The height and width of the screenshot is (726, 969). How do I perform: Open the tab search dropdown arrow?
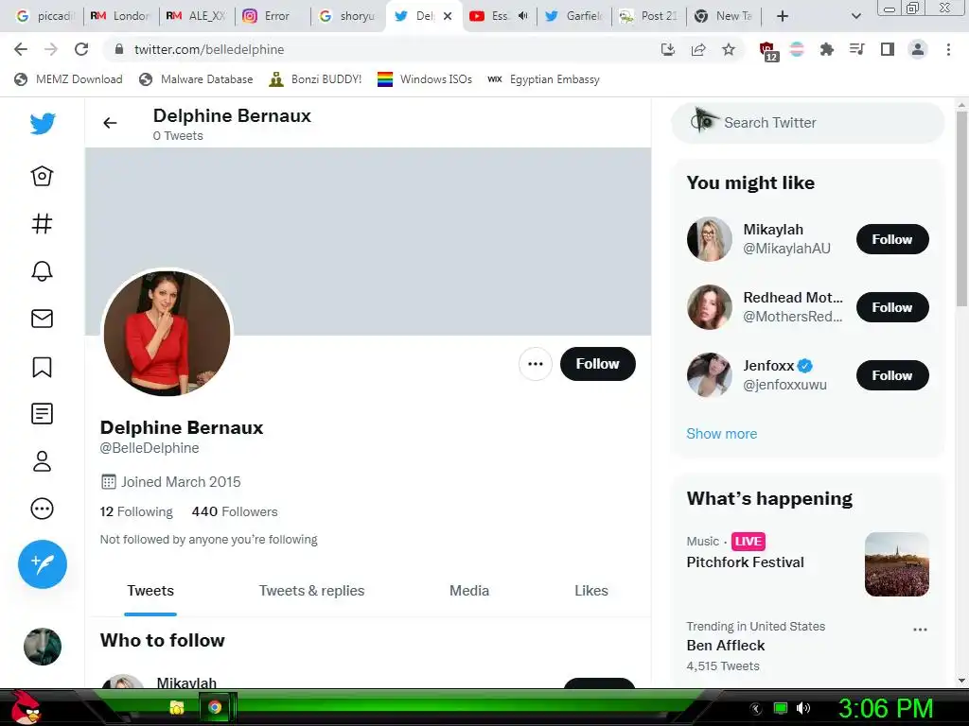coord(855,16)
